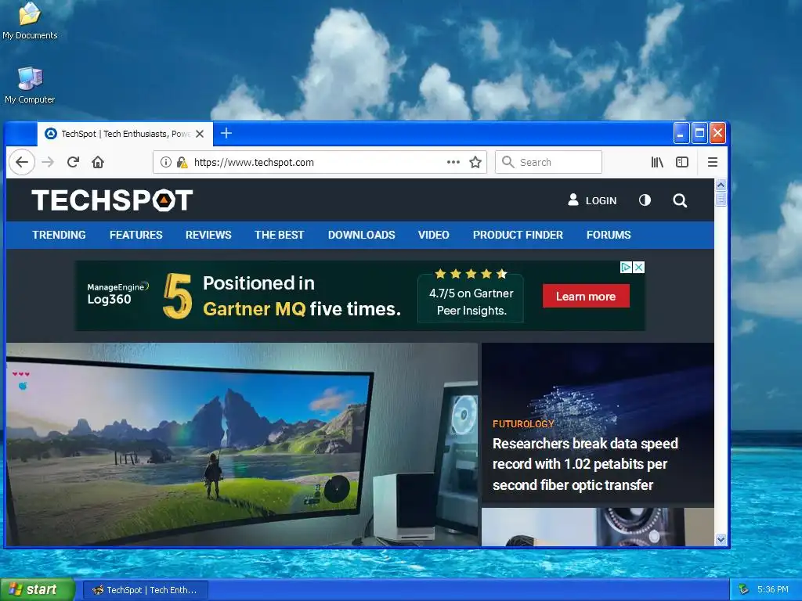This screenshot has width=802, height=601.
Task: Open the FORUMS nav item
Action: pyautogui.click(x=609, y=235)
